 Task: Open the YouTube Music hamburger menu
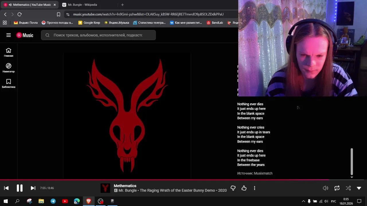coord(9,35)
